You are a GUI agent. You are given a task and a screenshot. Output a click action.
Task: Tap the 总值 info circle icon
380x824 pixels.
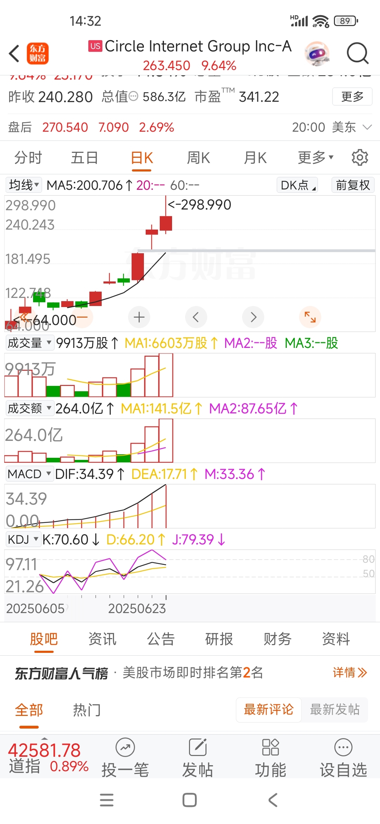tap(134, 96)
